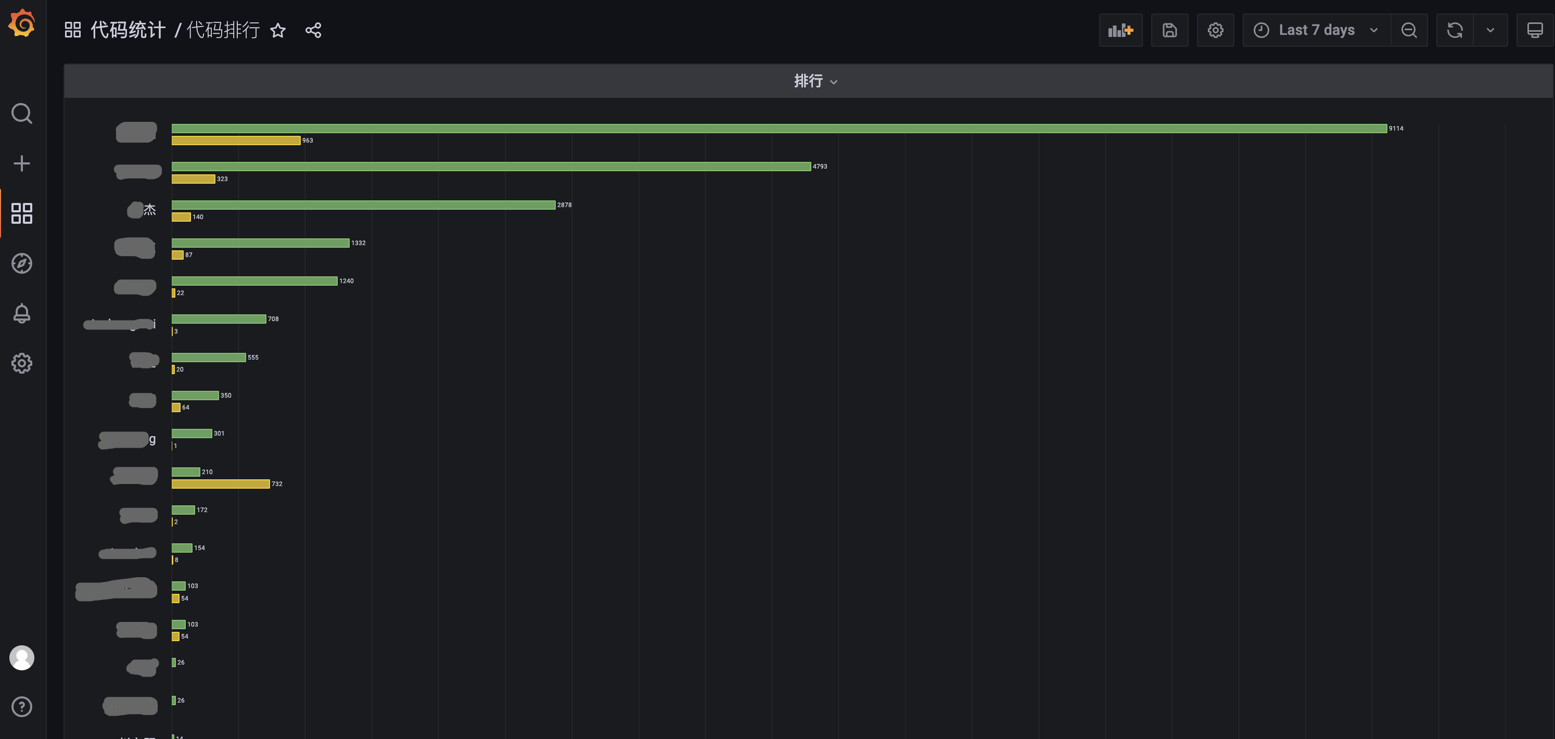Open the Alerting bell icon
Viewport: 1555px width, 739px height.
[x=22, y=313]
